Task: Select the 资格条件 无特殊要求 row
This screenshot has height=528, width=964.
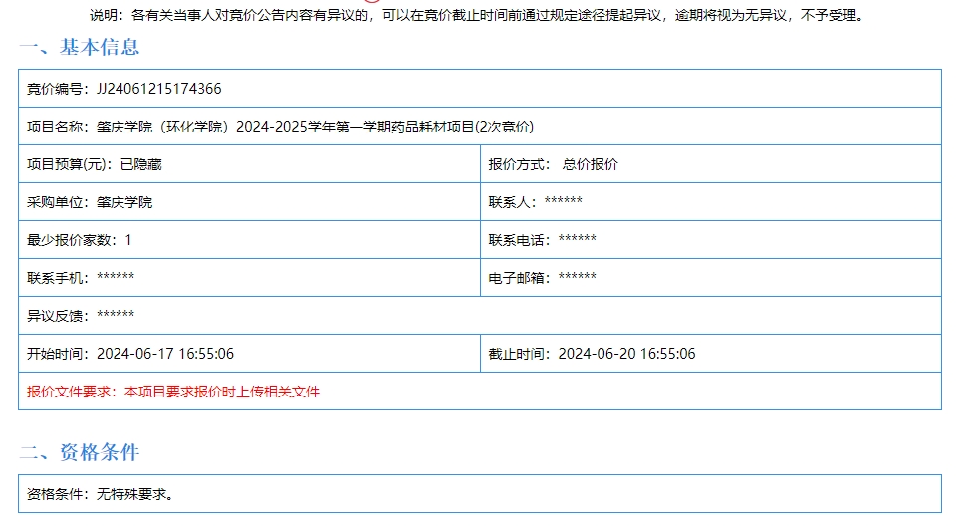Action: click(101, 493)
